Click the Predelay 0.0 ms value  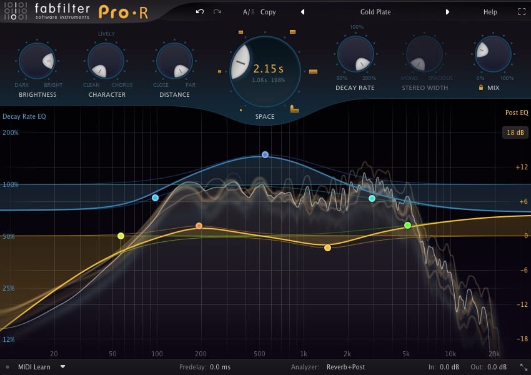220,367
